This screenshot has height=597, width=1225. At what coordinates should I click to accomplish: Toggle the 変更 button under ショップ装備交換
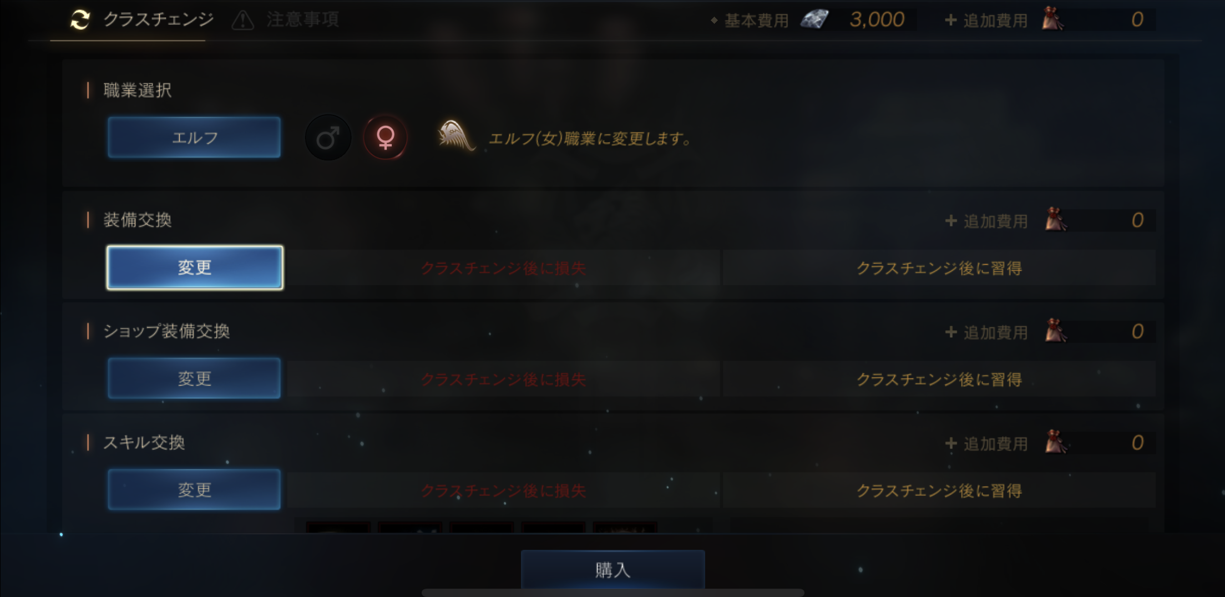point(194,378)
